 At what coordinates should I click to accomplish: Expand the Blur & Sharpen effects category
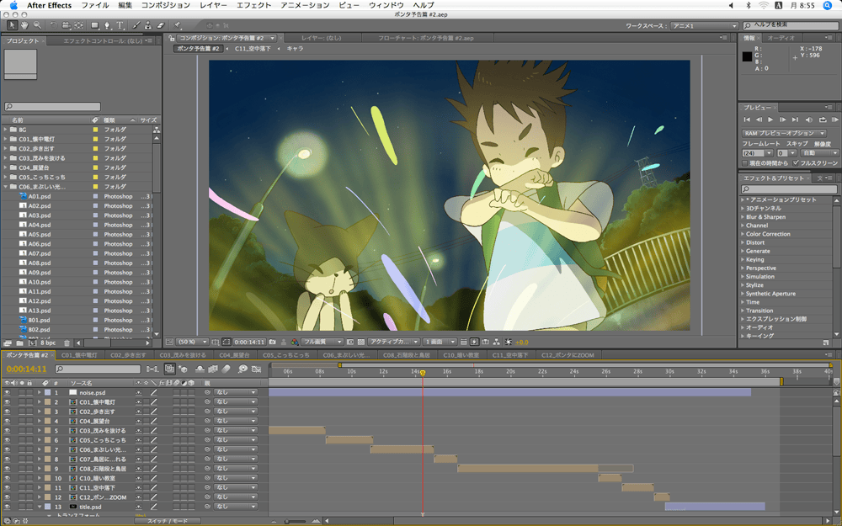pos(743,217)
